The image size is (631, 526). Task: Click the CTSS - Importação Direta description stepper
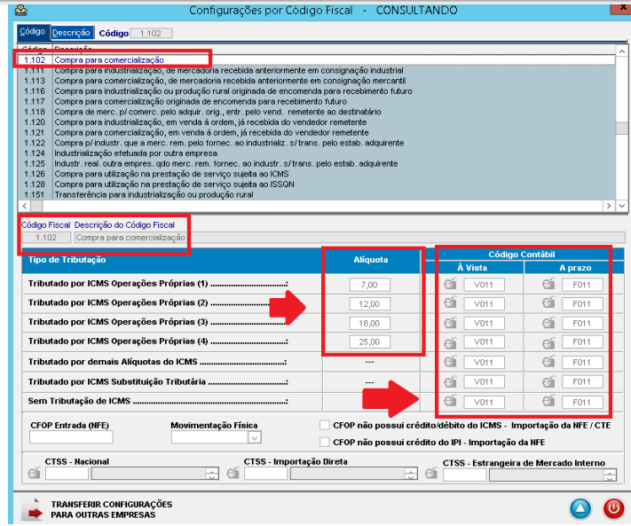pos(411,474)
